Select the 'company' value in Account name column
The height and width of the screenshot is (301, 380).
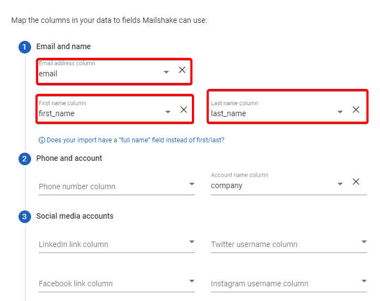tap(226, 185)
